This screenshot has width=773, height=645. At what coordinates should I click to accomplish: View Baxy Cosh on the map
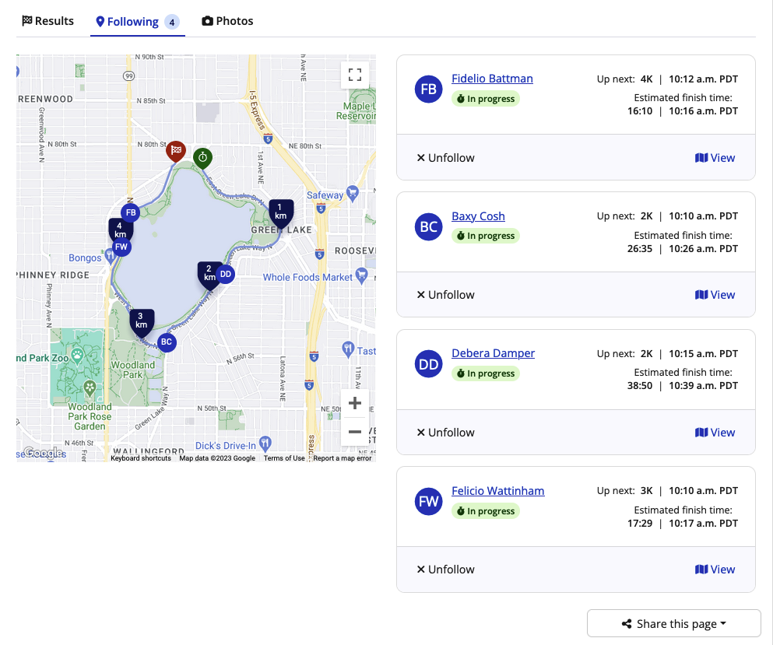715,295
